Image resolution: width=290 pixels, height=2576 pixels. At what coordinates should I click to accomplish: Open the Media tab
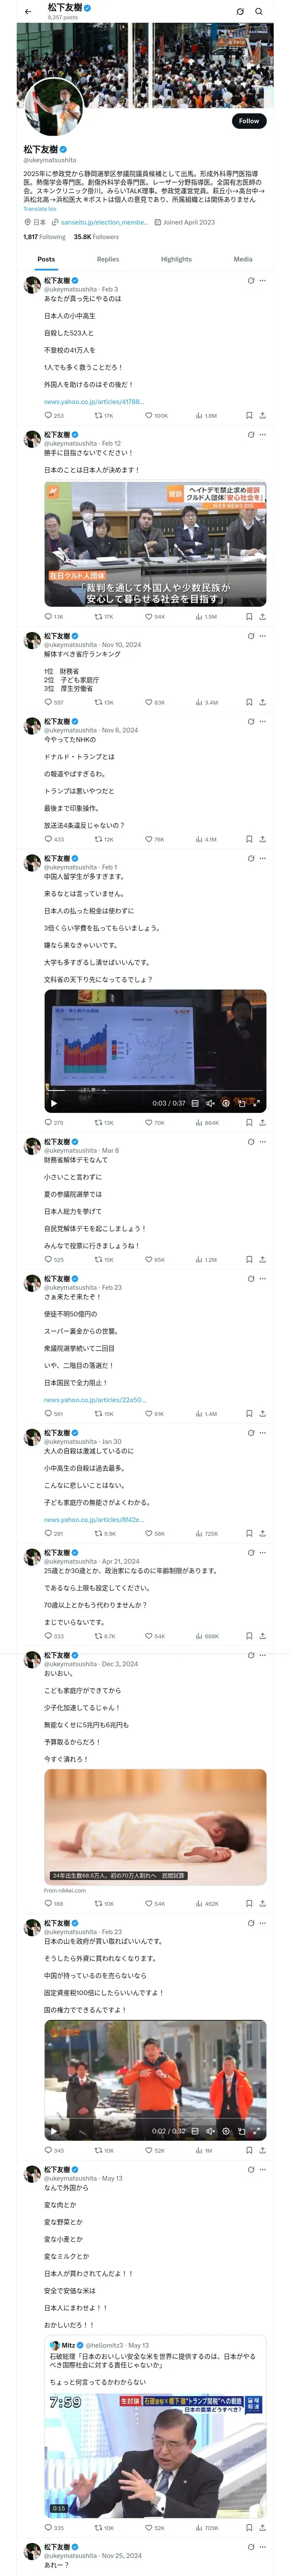point(243,259)
